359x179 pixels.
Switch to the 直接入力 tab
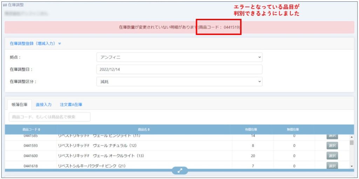tap(44, 105)
